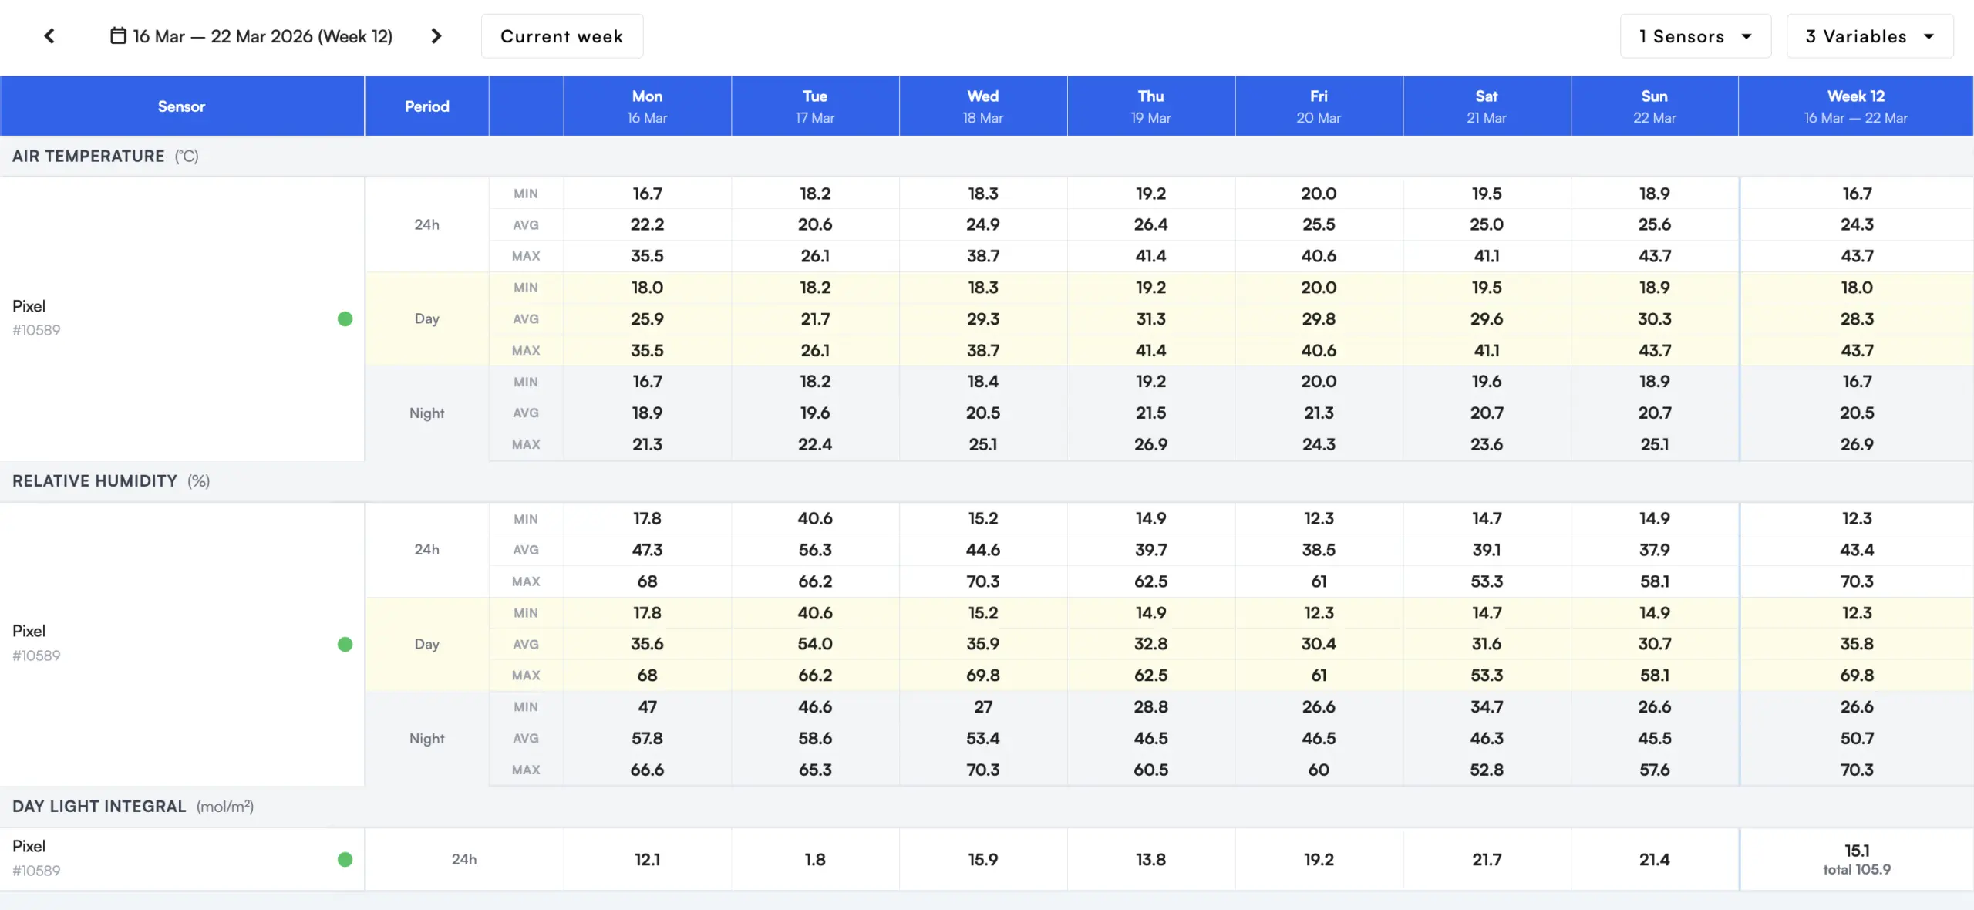The width and height of the screenshot is (1974, 910).
Task: Click Pixel #10589 sensor name under Day Light Integral
Action: tap(36, 858)
